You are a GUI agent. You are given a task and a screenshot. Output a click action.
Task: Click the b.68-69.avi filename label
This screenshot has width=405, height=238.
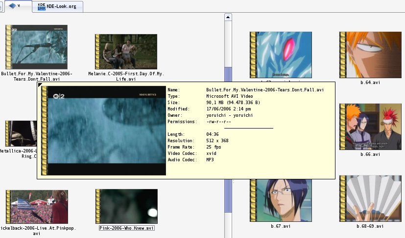[370, 226]
